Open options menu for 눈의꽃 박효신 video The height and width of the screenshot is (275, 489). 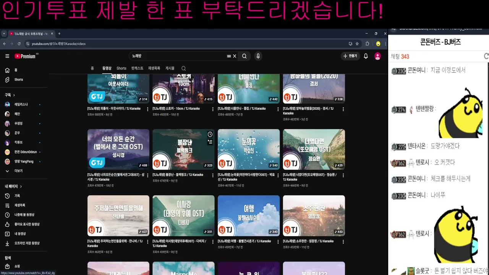click(x=278, y=175)
